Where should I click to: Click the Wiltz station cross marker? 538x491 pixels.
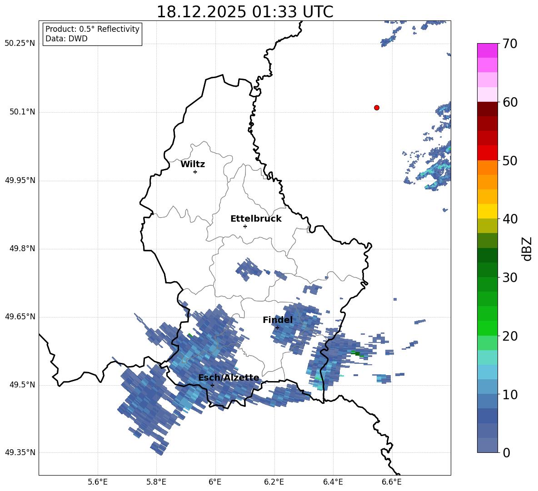pos(195,172)
